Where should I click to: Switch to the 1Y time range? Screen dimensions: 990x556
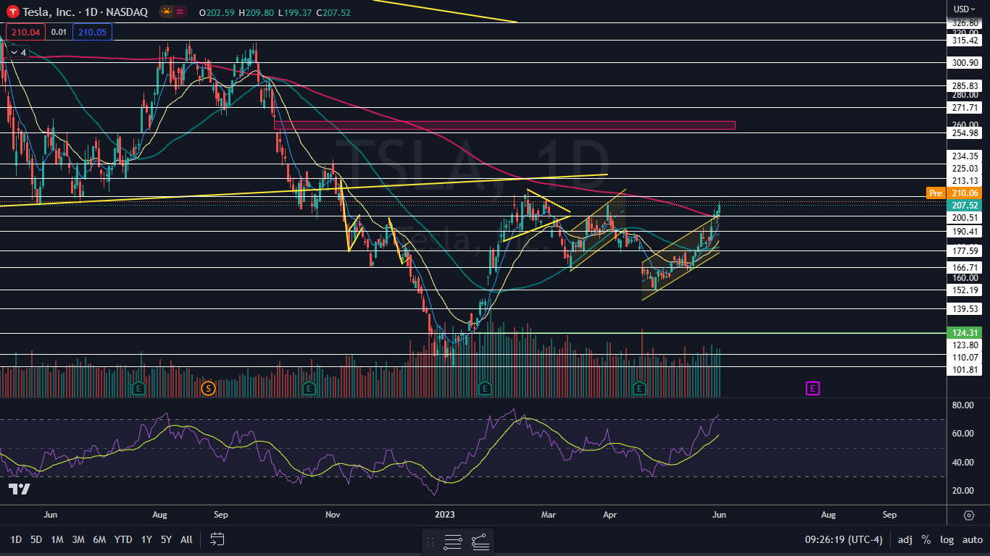click(x=146, y=539)
